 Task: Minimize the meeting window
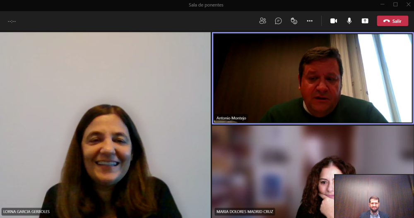coord(382,5)
